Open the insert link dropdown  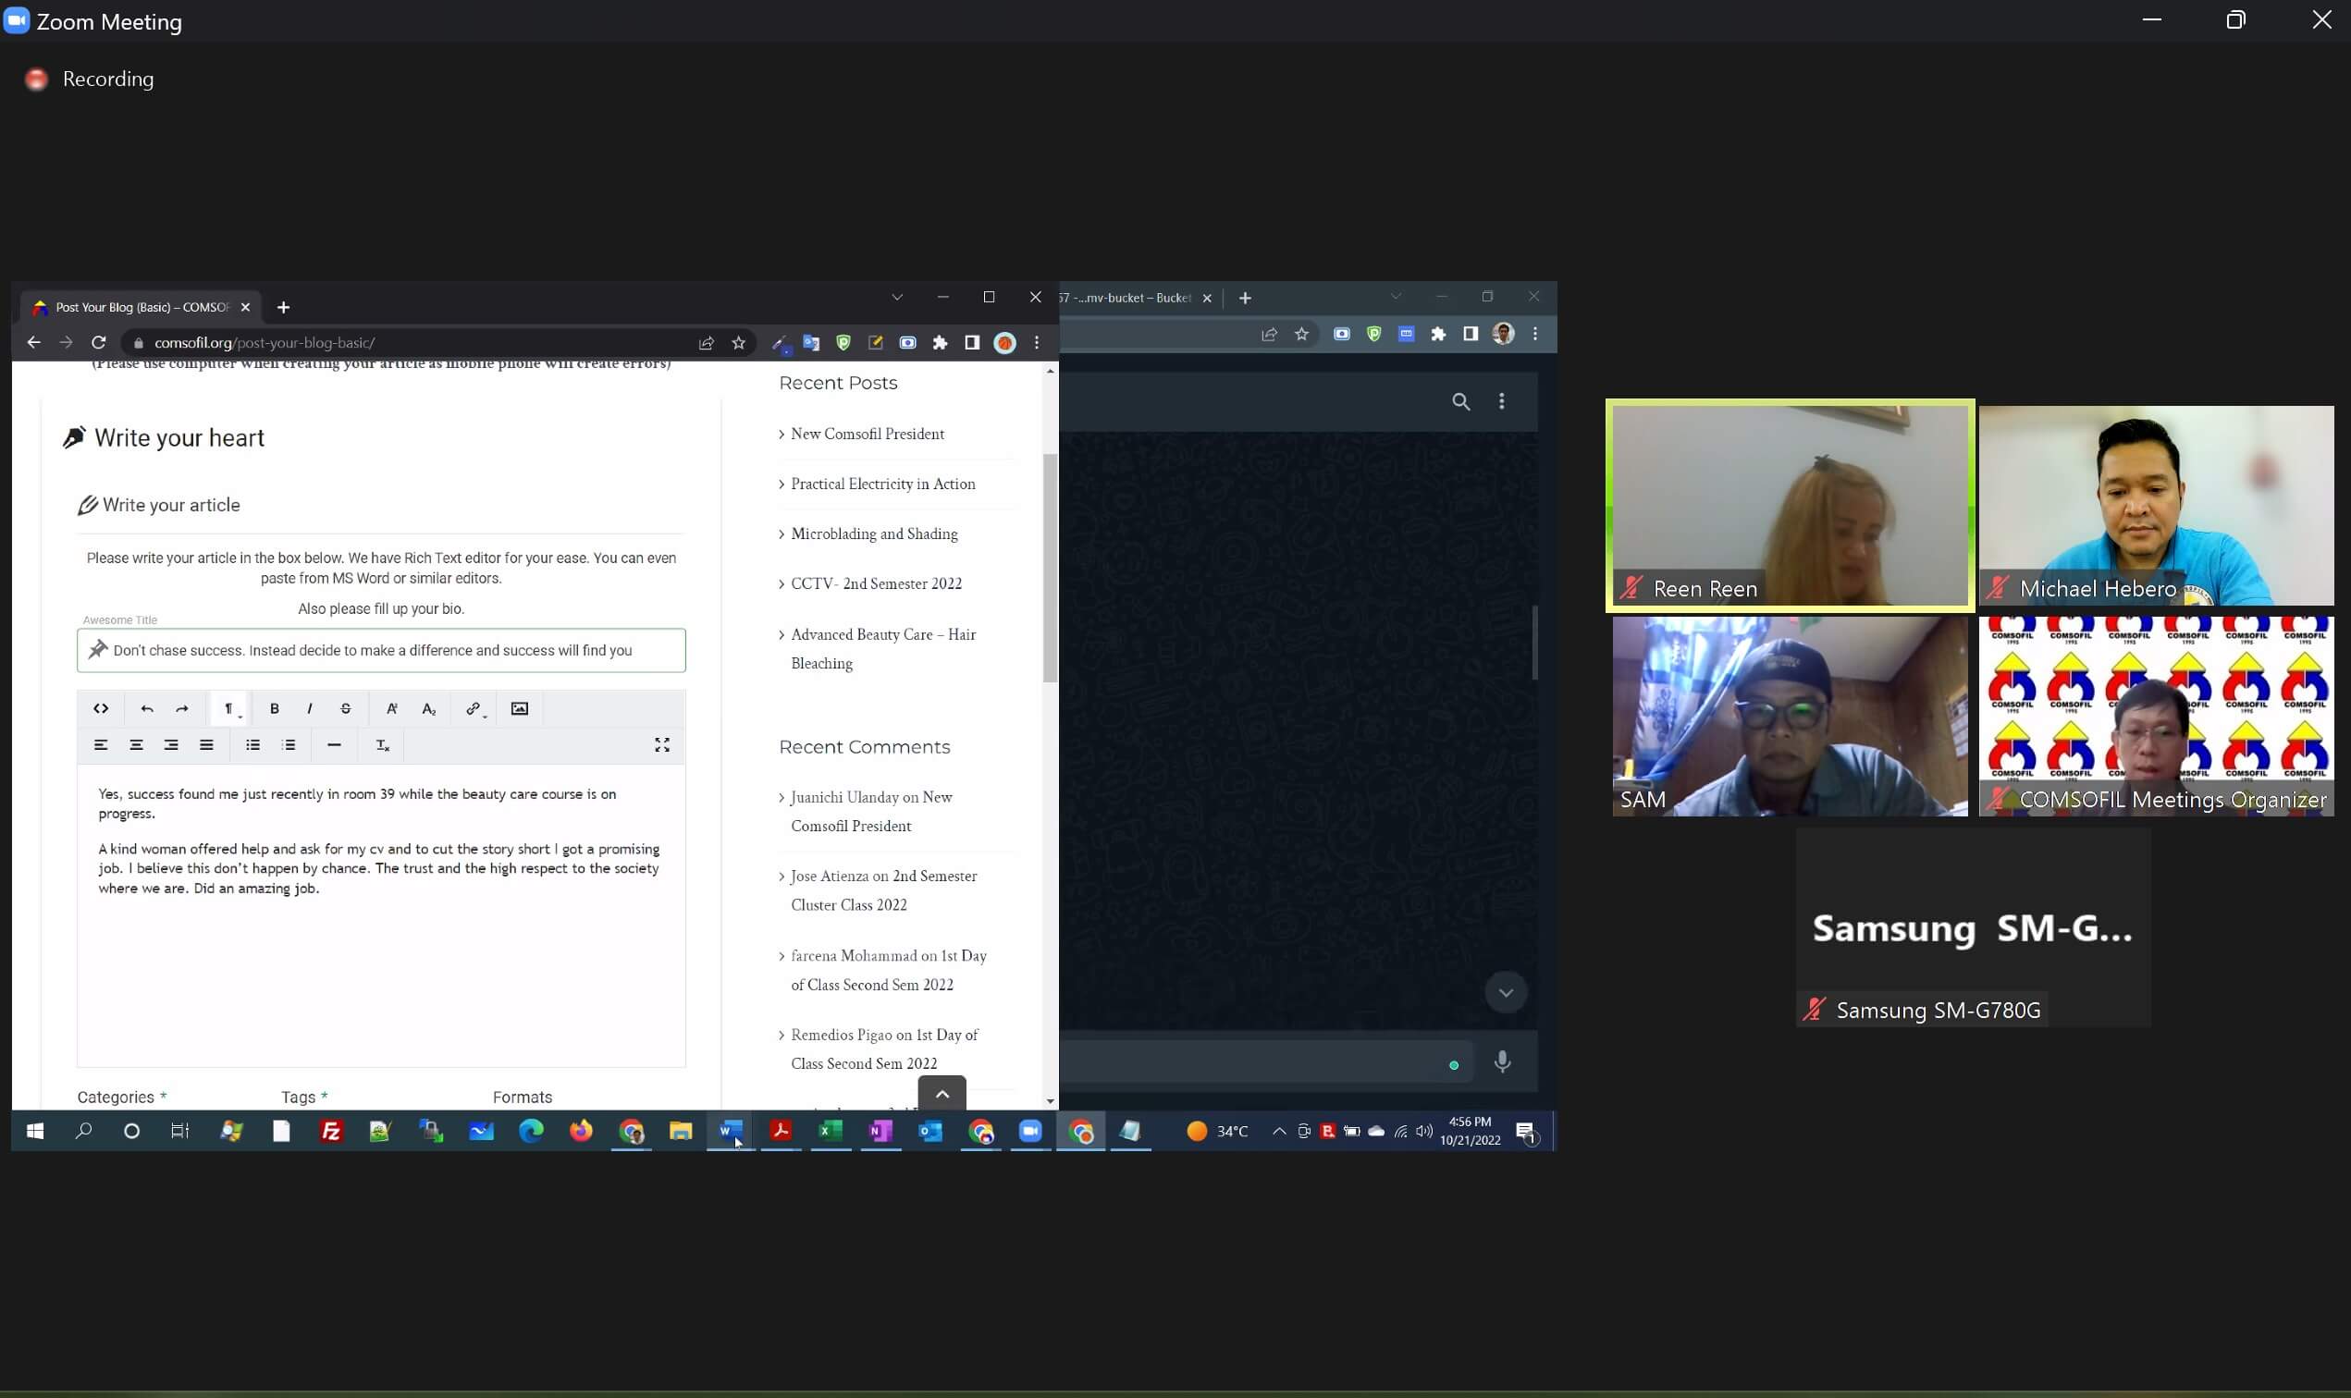[474, 708]
